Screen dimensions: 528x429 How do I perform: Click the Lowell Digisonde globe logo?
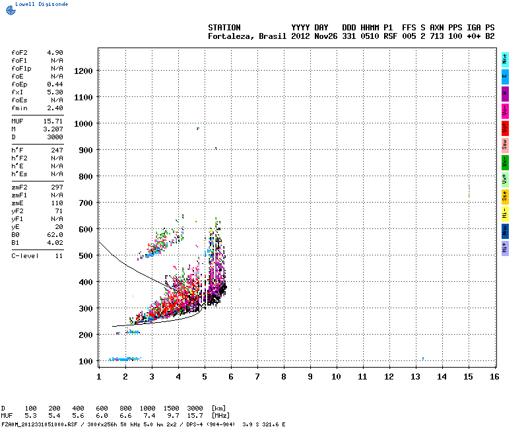pos(11,10)
